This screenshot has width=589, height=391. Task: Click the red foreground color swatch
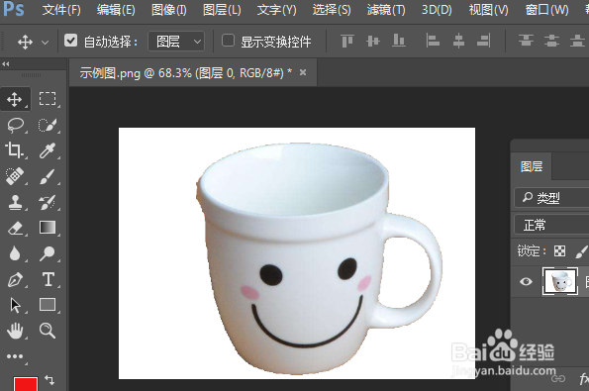pos(26,384)
